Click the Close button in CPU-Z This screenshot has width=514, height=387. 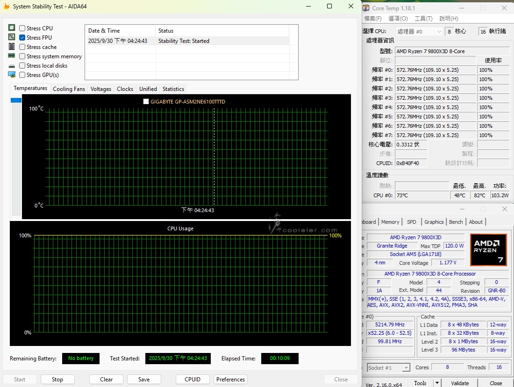[x=496, y=383]
